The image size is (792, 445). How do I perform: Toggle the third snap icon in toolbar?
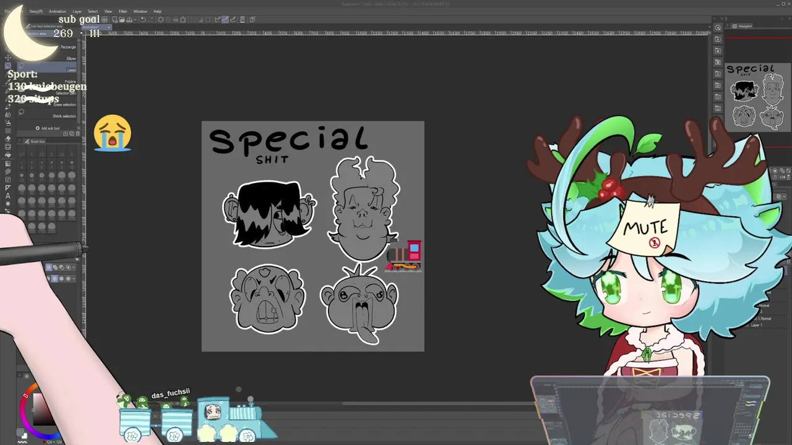click(x=233, y=19)
